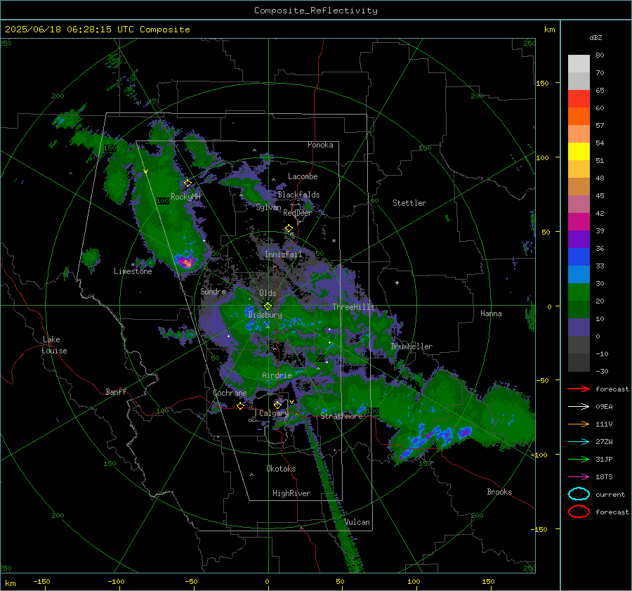Screen dimensions: 632x591
Task: Click the yellow diamond marker below Cochrane
Action: [240, 405]
